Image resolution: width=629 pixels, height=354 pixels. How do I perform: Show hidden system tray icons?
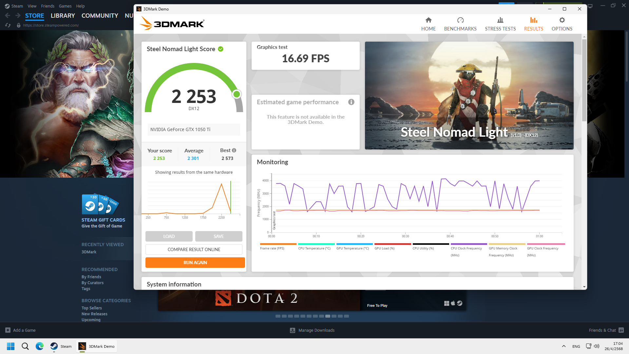563,346
